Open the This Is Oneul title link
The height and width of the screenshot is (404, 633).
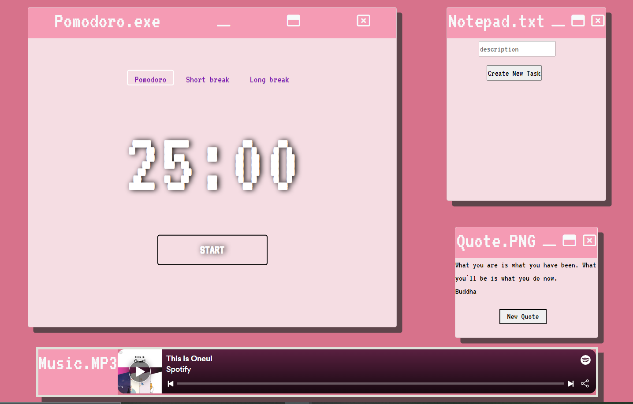[189, 359]
